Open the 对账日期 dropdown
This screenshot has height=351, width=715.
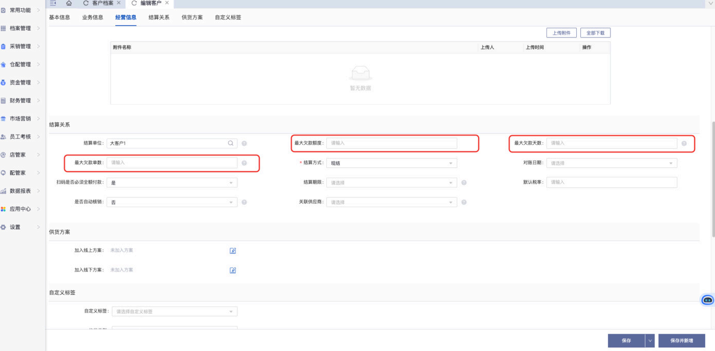[x=611, y=163]
